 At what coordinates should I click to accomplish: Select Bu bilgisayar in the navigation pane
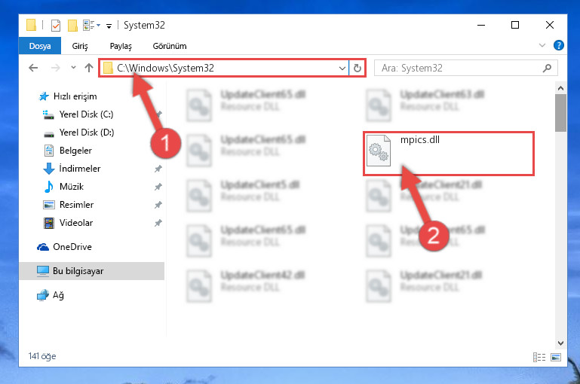point(91,271)
